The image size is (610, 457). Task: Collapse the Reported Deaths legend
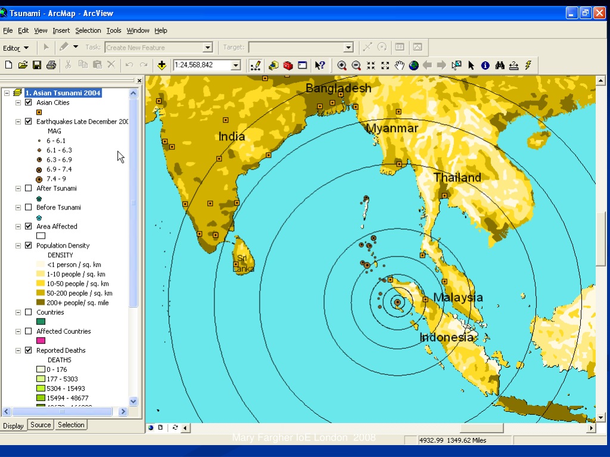click(18, 350)
